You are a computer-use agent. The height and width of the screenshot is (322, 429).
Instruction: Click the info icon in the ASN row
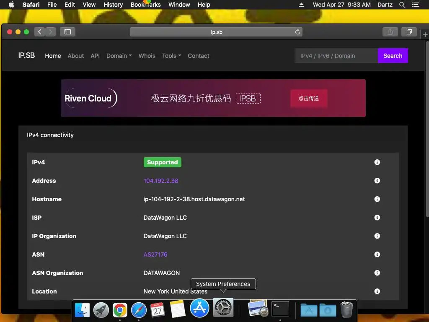tap(377, 254)
